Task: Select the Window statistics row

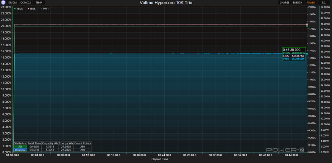Action: [20, 150]
